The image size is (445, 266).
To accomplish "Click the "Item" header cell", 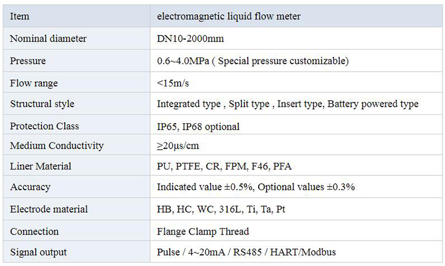I will point(20,17).
